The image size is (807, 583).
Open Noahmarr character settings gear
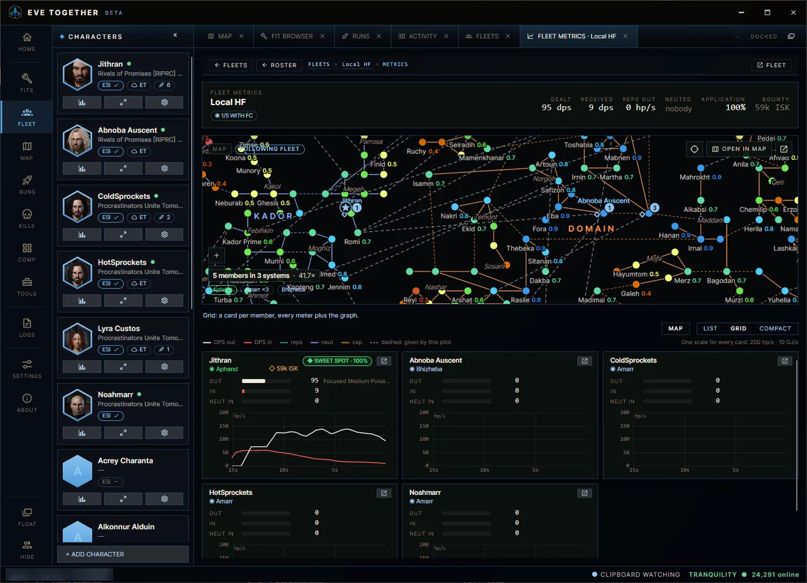coord(165,433)
